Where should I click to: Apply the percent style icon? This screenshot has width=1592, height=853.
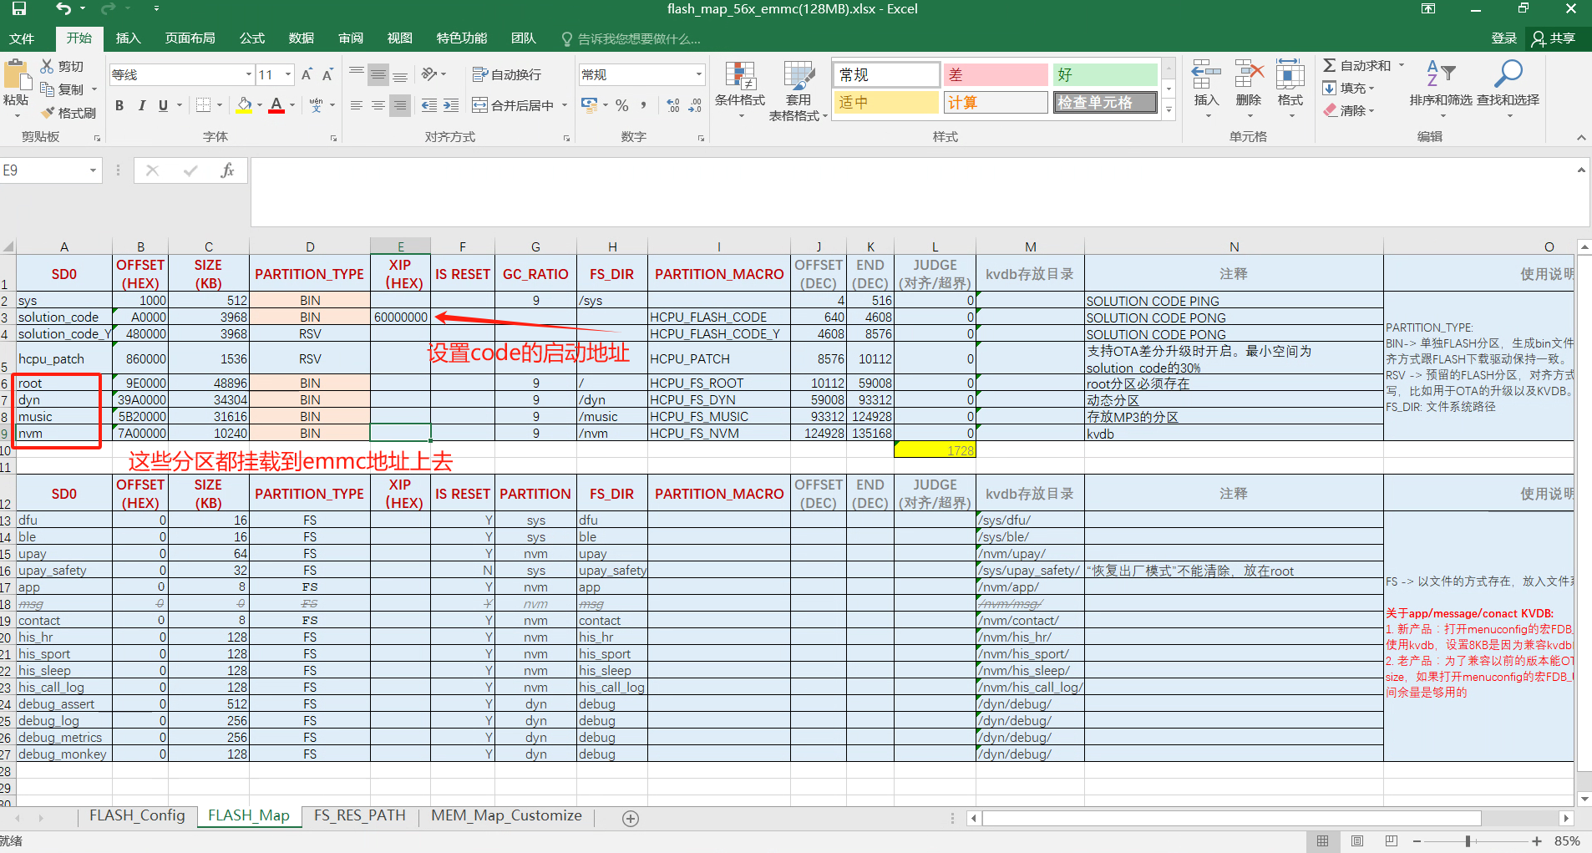(x=622, y=105)
